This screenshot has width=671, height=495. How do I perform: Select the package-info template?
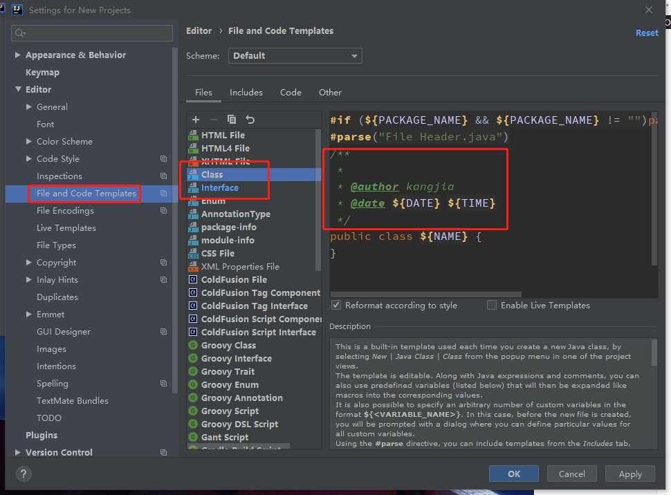pyautogui.click(x=255, y=227)
